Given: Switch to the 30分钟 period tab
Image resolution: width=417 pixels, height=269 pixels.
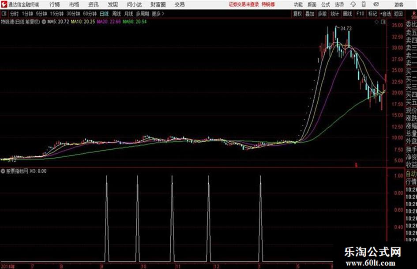Looking at the screenshot, I should [x=73, y=14].
